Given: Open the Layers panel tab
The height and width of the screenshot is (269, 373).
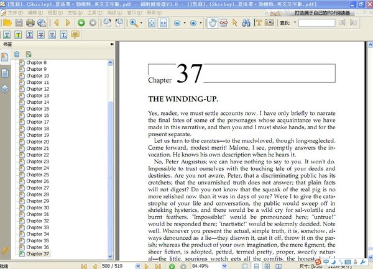Looking at the screenshot, I should coord(5,89).
